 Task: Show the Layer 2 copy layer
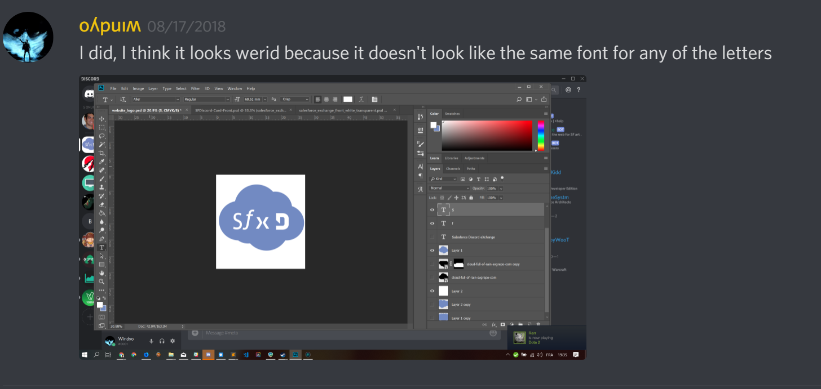pos(432,305)
